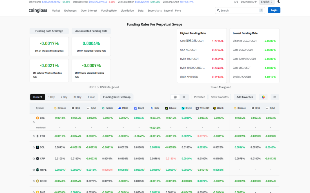Click the first Binance column logo
This screenshot has width=310, height=193.
(55, 108)
